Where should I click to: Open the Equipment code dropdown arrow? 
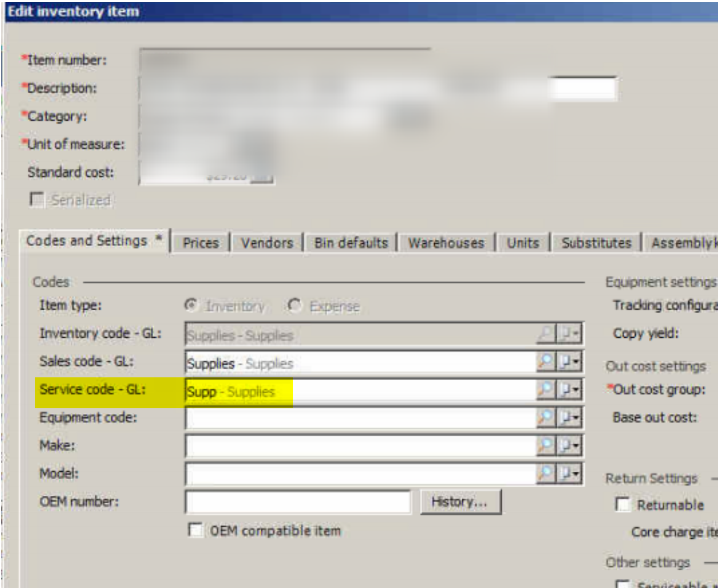pyautogui.click(x=569, y=418)
